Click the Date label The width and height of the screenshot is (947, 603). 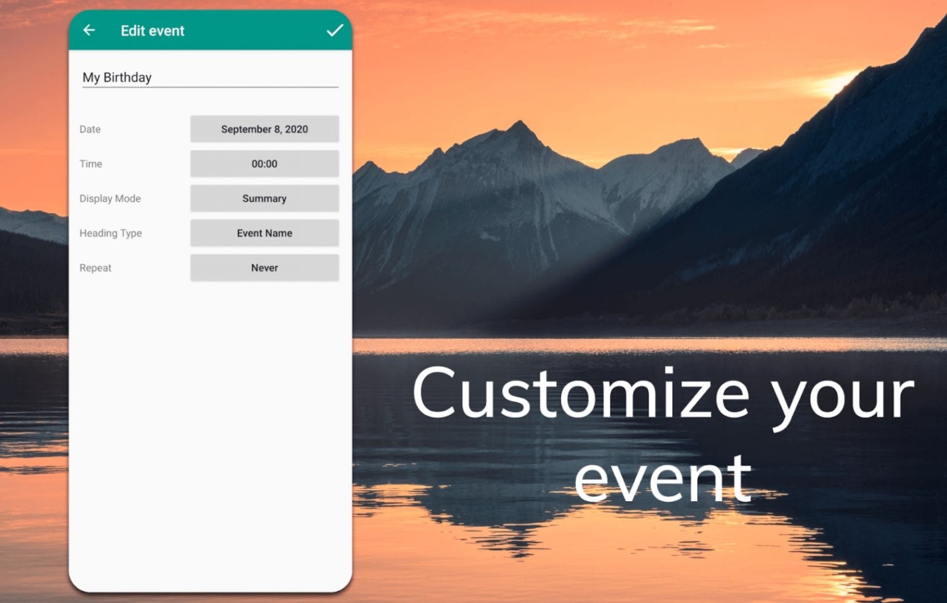(90, 129)
